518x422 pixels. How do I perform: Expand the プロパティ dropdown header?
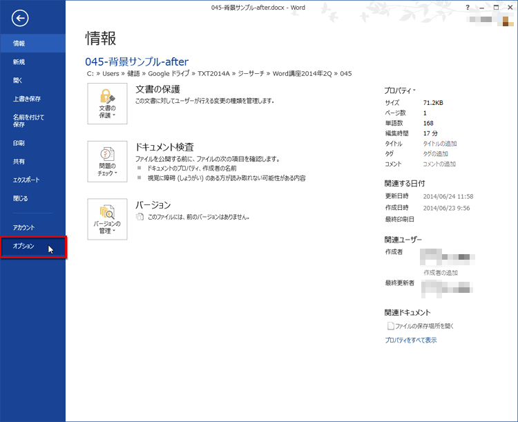[400, 90]
